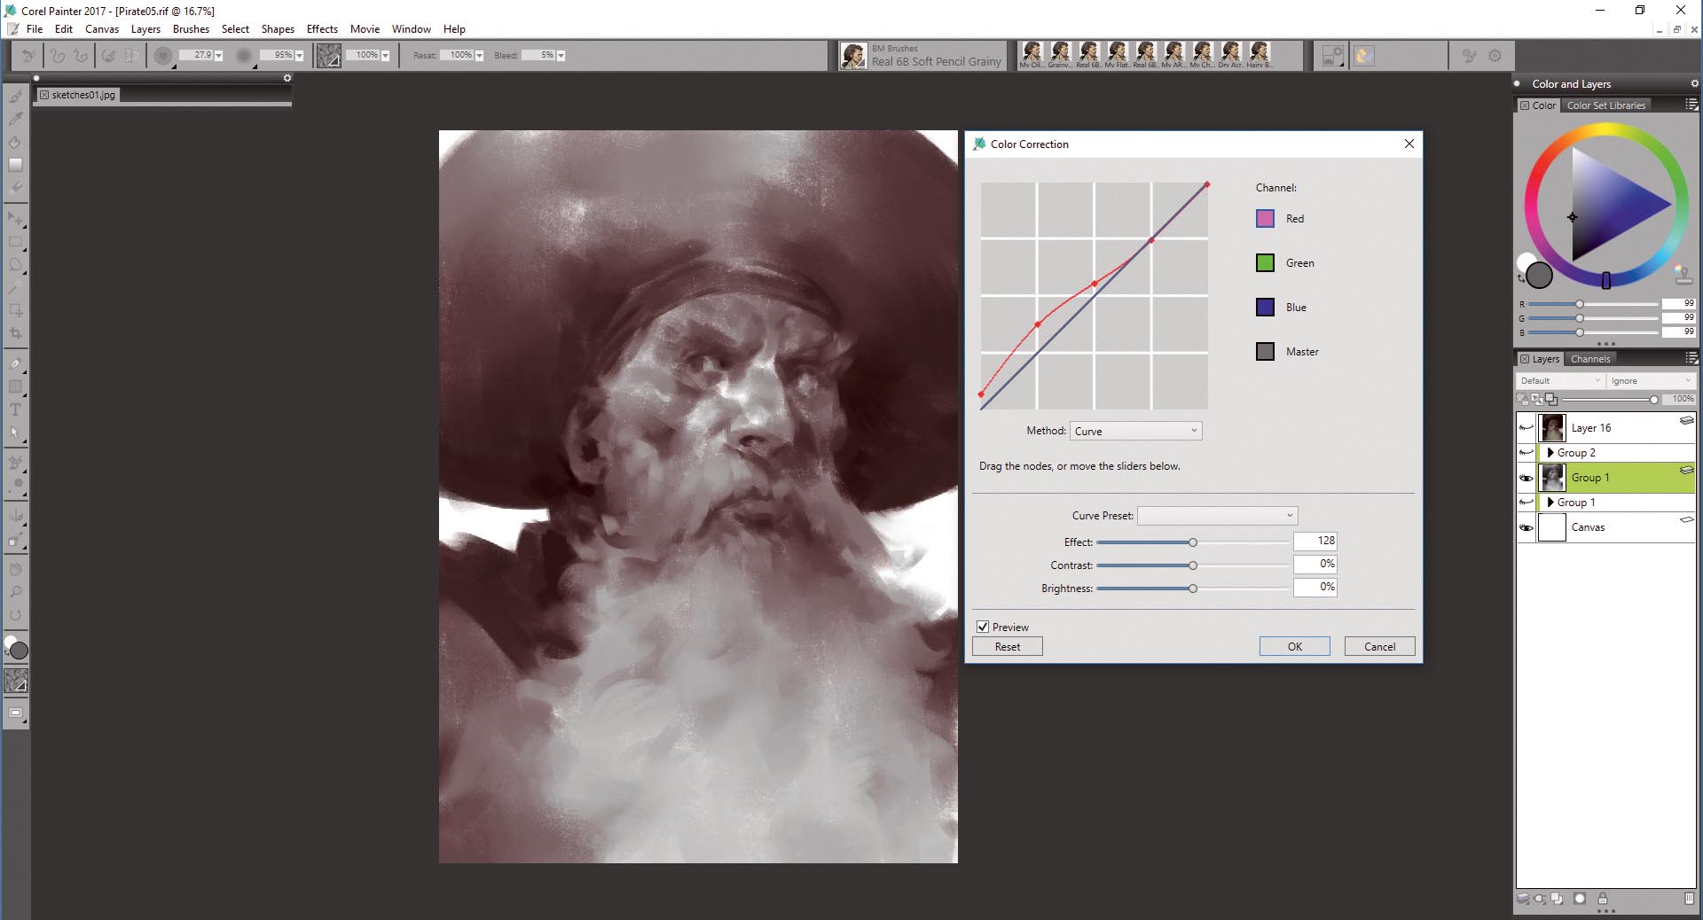Expand the collapsed Group 1 group

click(1550, 503)
